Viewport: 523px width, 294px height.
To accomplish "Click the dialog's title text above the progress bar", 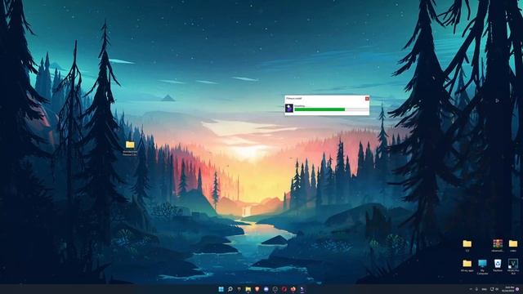I will 294,99.
